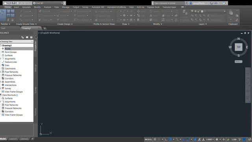Switch to the Insert ribbon tab

(17, 7)
